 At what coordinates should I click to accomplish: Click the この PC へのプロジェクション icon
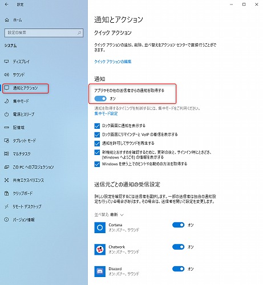7,167
